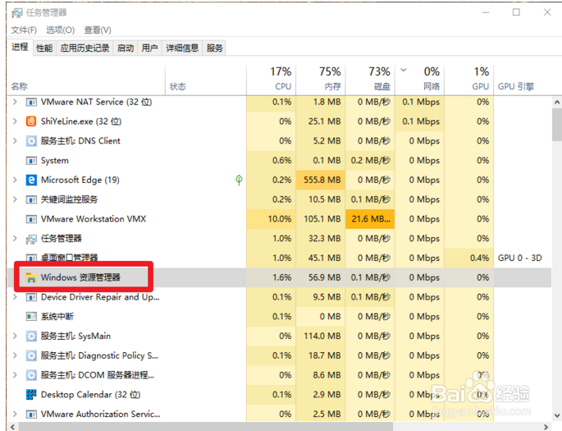Click the 114.0 MB memory cell

point(321,336)
